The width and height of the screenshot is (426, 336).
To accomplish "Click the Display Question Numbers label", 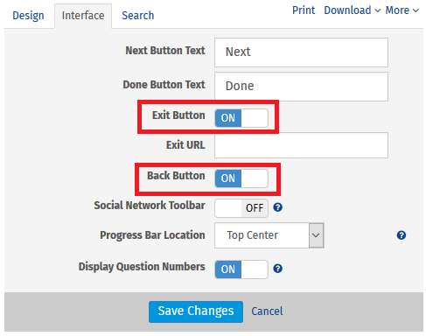I will [x=142, y=267].
